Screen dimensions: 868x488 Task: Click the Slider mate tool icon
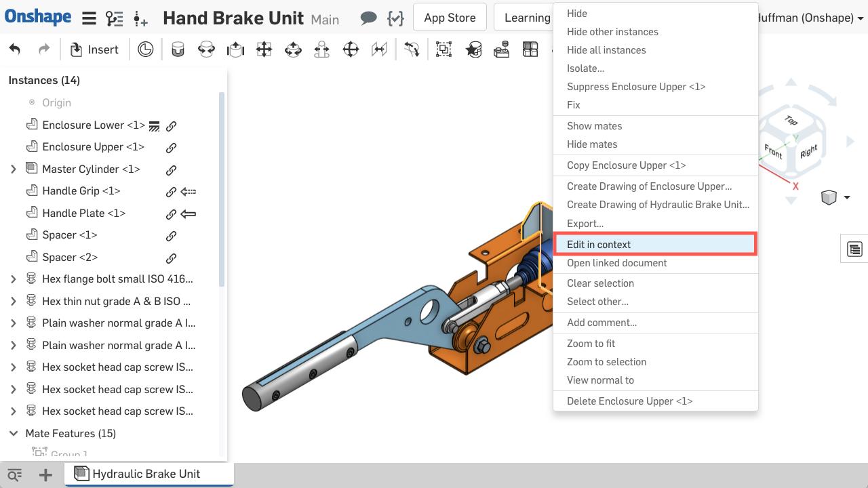coord(235,49)
